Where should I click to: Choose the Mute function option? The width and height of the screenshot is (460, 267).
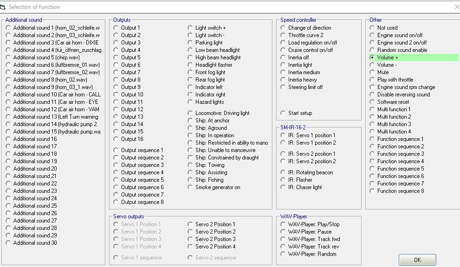pos(372,72)
